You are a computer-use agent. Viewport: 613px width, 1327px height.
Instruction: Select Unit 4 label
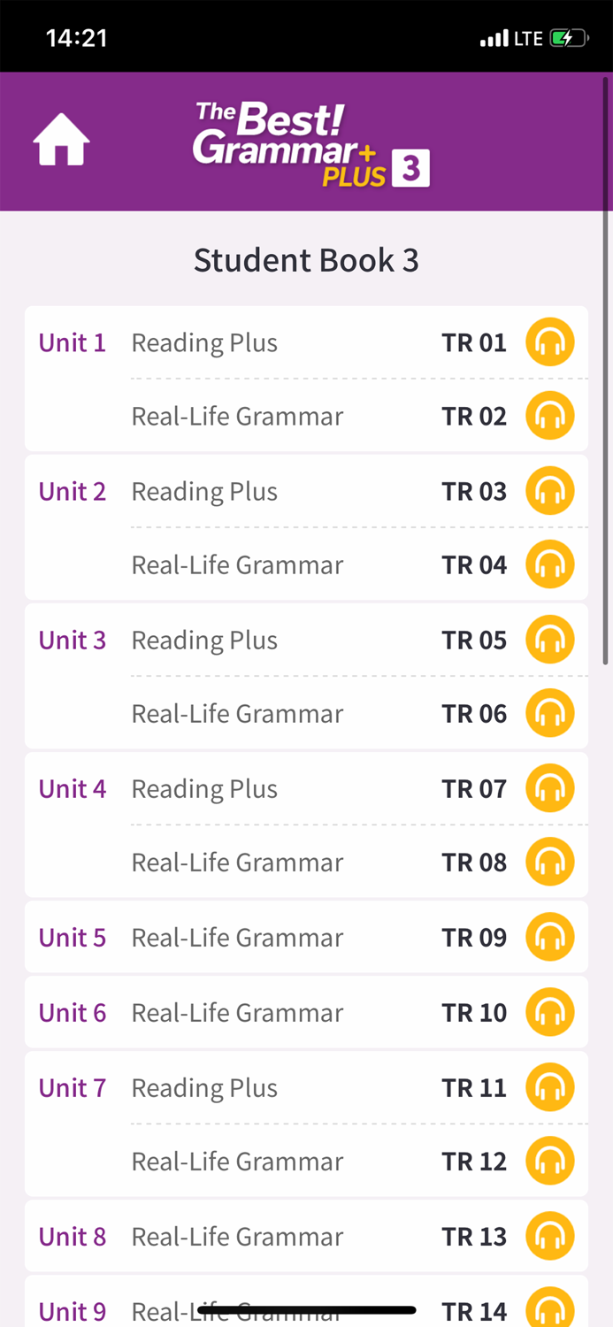73,788
